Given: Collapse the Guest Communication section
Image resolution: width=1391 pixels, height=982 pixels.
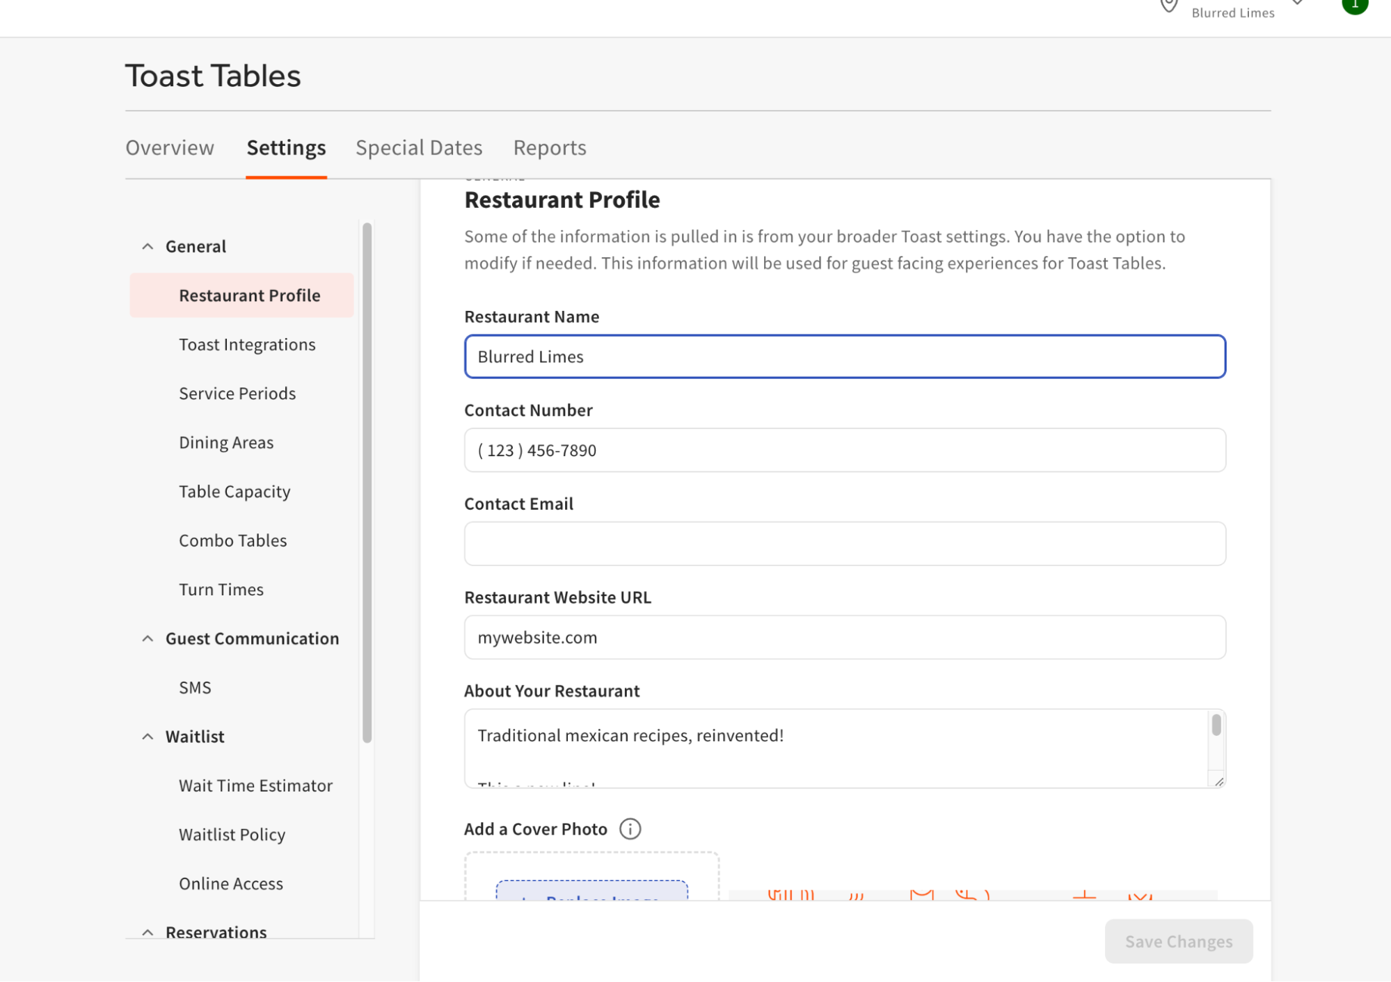Looking at the screenshot, I should [x=148, y=638].
